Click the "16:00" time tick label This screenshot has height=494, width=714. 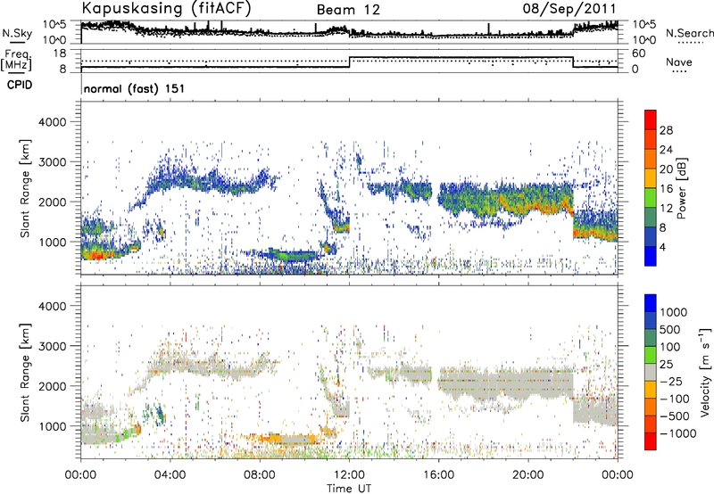click(438, 475)
